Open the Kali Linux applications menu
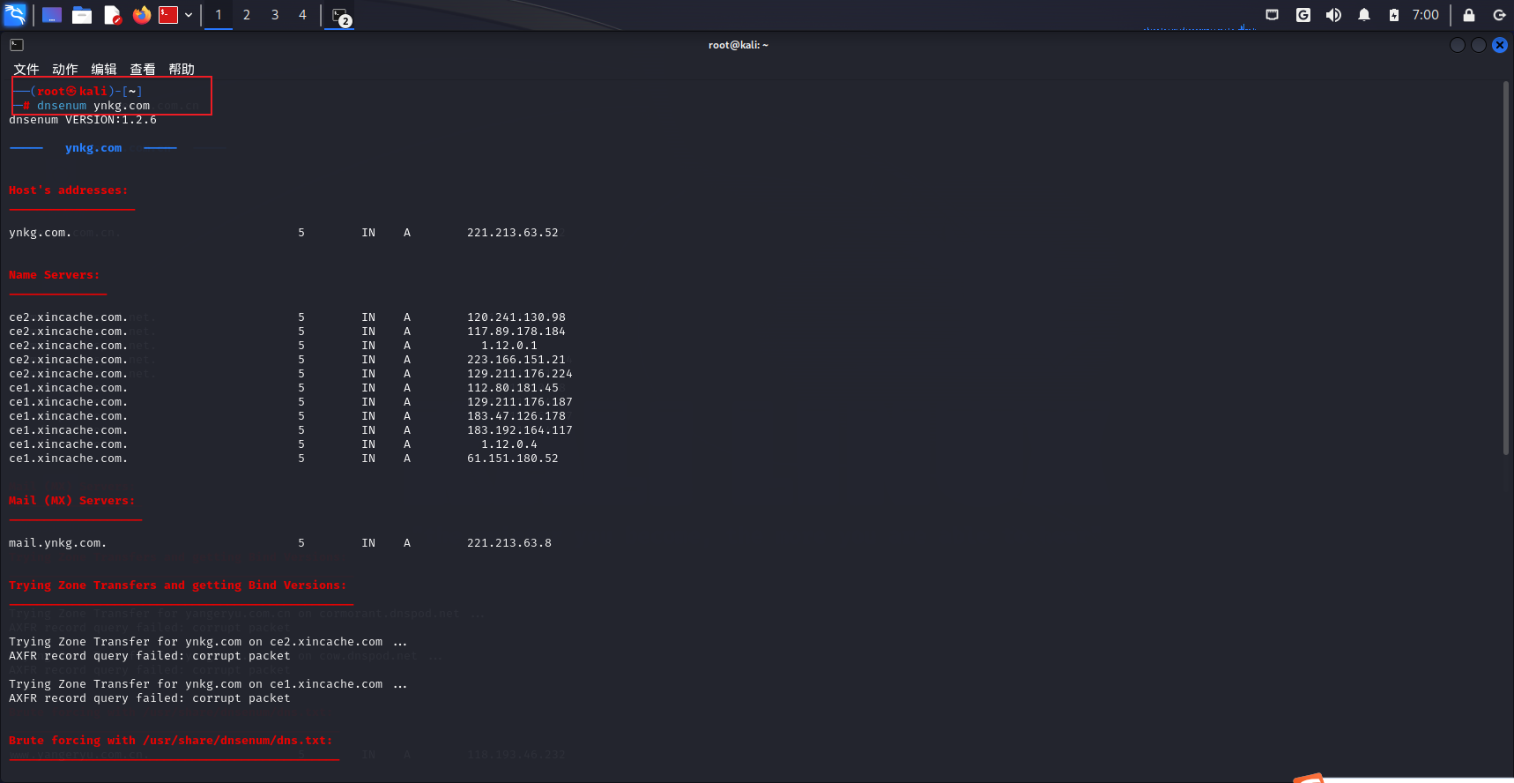 click(x=15, y=14)
